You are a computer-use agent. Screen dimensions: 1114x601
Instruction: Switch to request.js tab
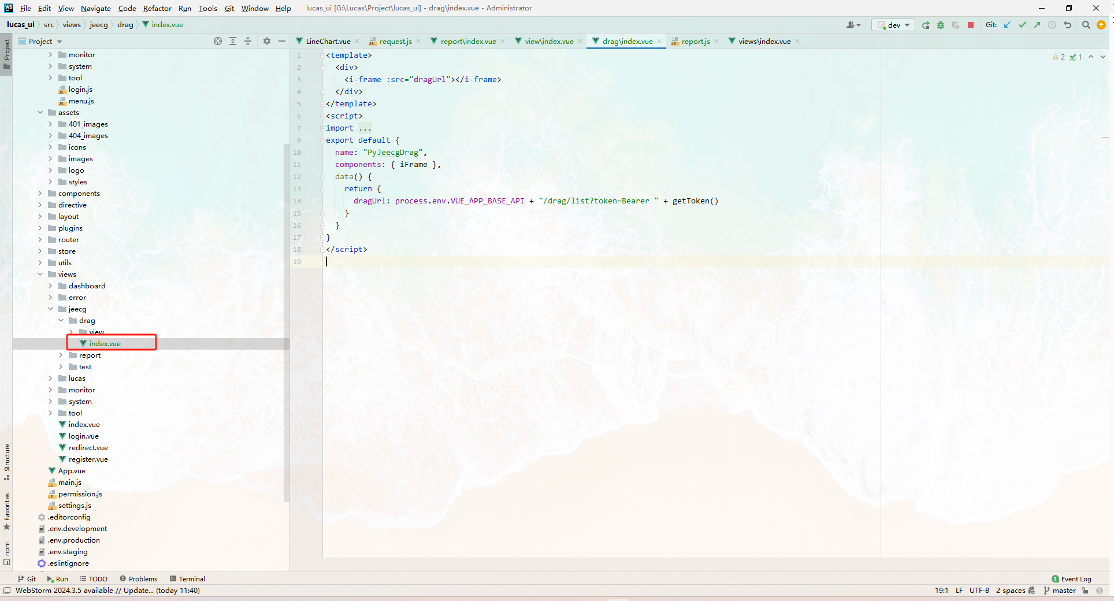395,41
